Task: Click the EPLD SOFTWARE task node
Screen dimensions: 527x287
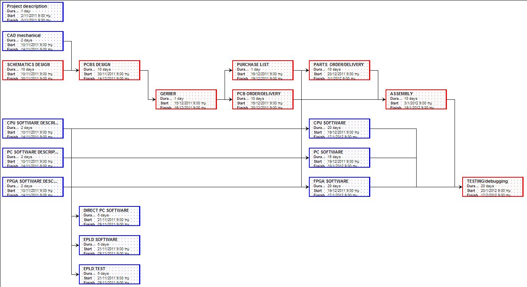Action: (x=110, y=245)
